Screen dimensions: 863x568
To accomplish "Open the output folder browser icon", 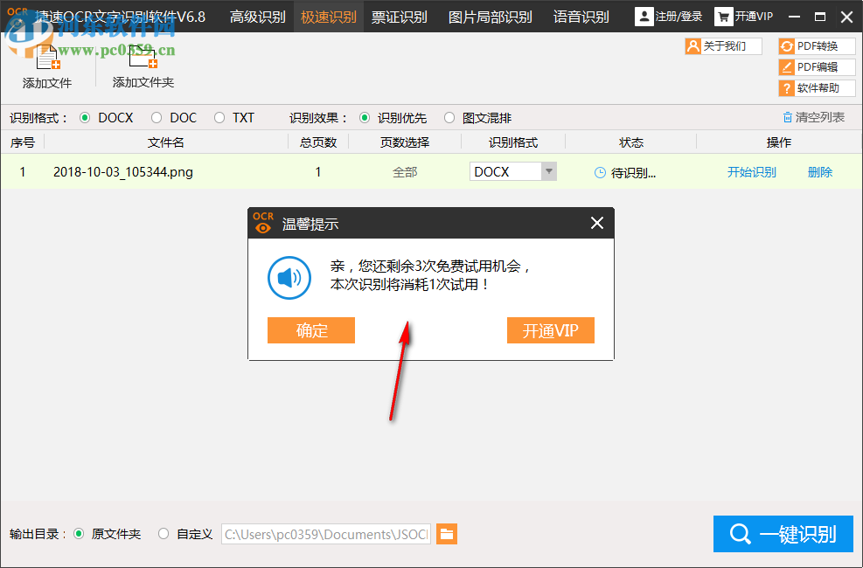I will 447,533.
